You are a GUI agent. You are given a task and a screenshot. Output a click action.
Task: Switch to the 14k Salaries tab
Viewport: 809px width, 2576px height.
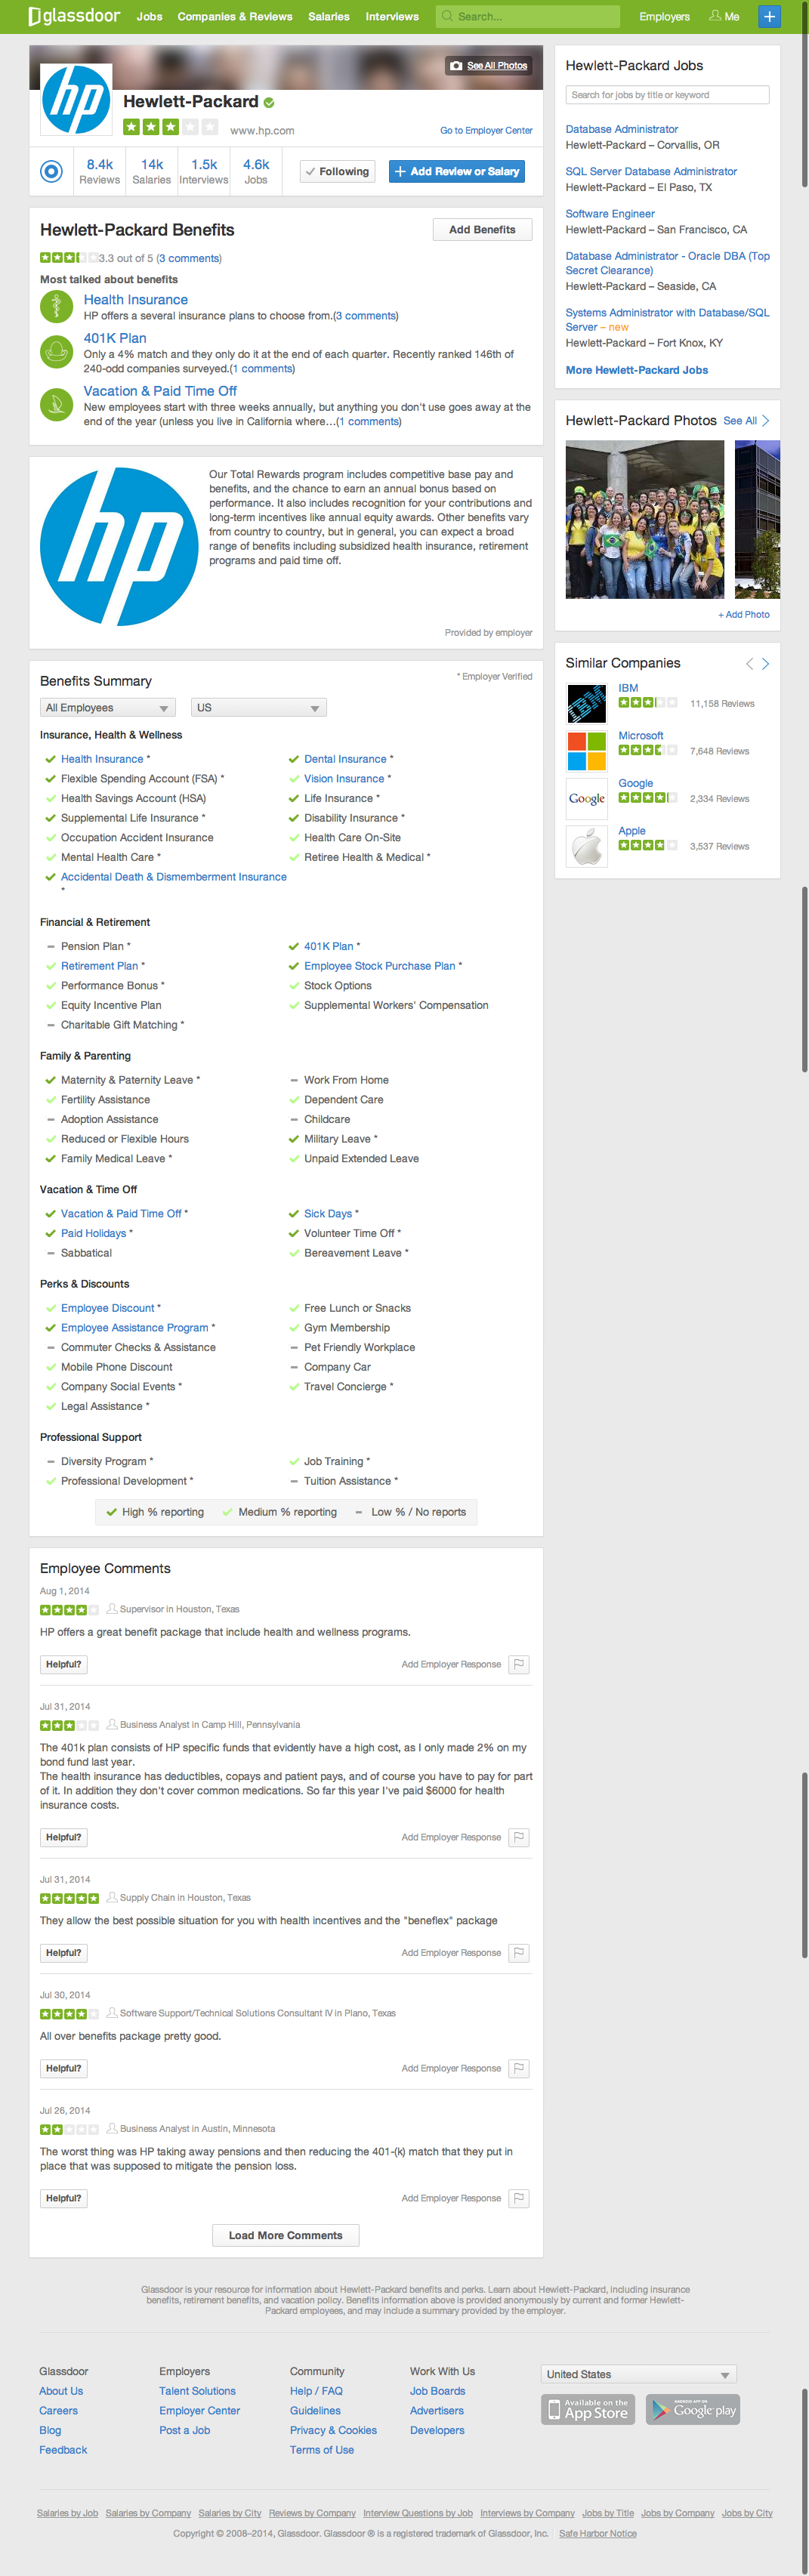coord(152,171)
